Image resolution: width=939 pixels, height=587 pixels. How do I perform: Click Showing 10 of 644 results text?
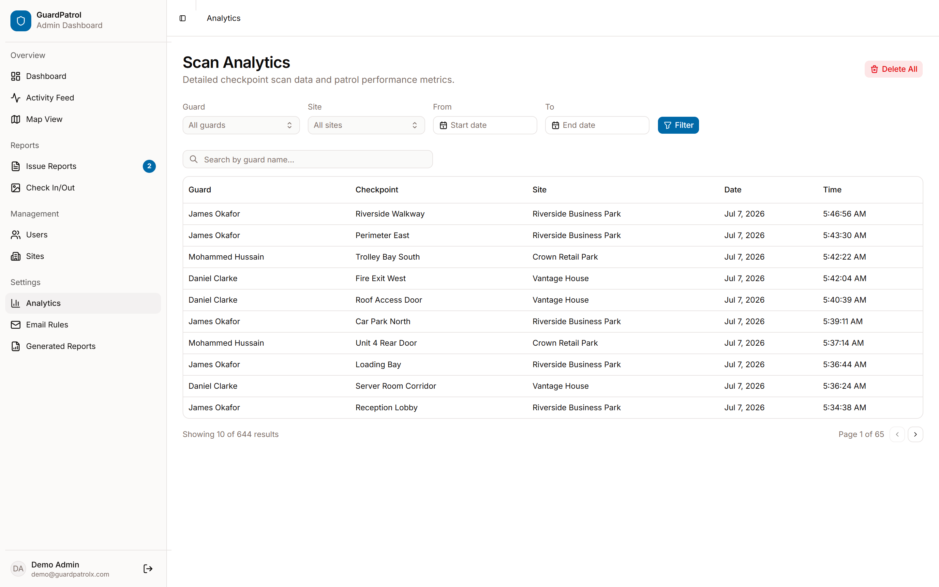point(231,434)
